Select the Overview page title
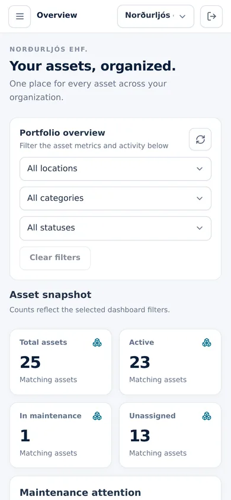 [x=57, y=15]
